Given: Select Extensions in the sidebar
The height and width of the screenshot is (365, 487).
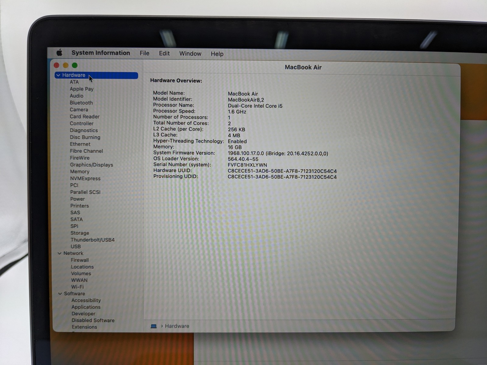Looking at the screenshot, I should pyautogui.click(x=84, y=327).
